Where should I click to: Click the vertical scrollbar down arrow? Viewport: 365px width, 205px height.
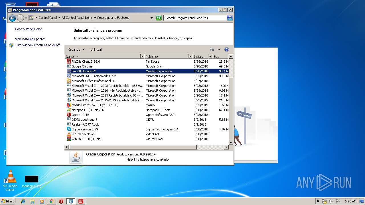(x=231, y=143)
